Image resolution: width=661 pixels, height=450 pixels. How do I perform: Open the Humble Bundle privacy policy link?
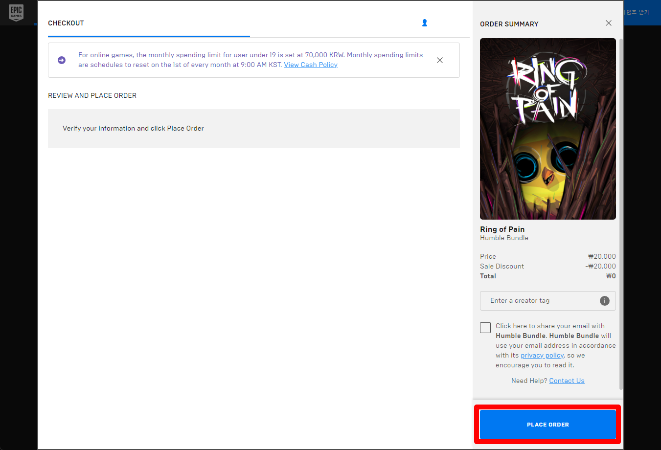(x=542, y=356)
